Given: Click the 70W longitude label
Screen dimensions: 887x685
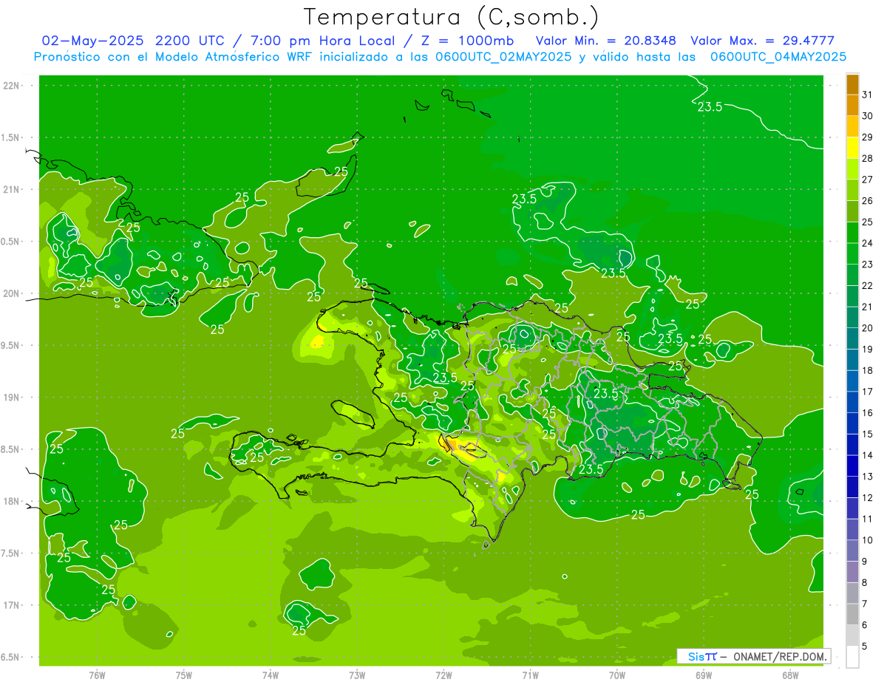Looking at the screenshot, I should pos(616,675).
